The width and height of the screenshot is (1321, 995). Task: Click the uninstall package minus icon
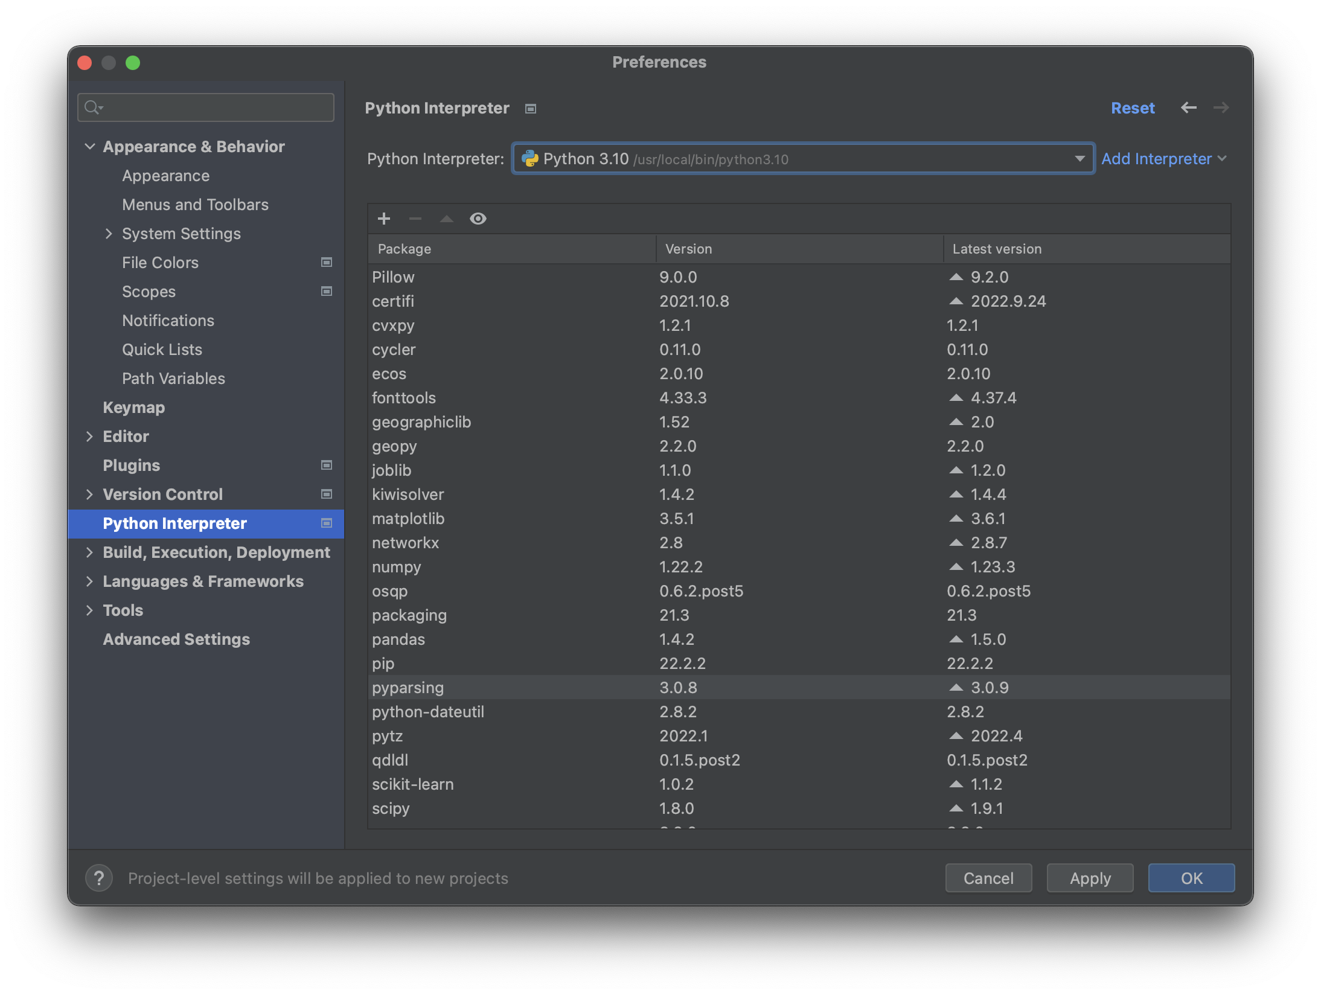(x=415, y=219)
